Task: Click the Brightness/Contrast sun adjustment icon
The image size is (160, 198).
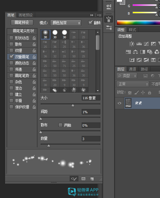Action: pyautogui.click(x=132, y=44)
